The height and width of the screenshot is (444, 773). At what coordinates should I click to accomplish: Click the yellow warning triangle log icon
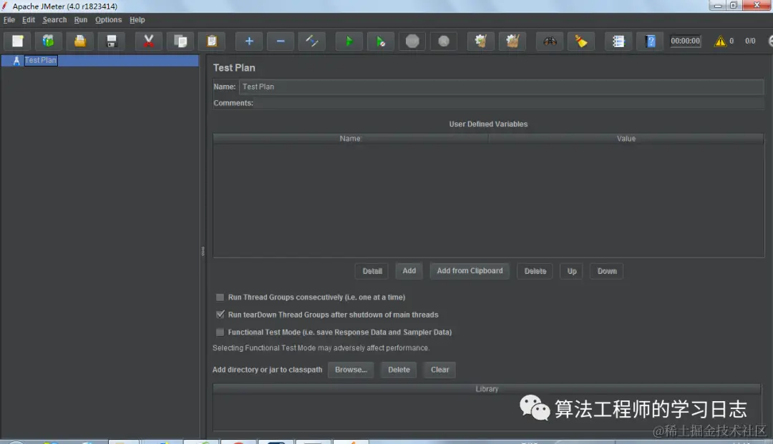pyautogui.click(x=720, y=41)
